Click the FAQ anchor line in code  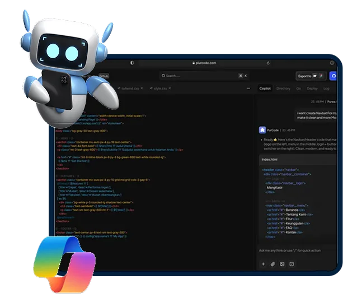tap(283, 228)
